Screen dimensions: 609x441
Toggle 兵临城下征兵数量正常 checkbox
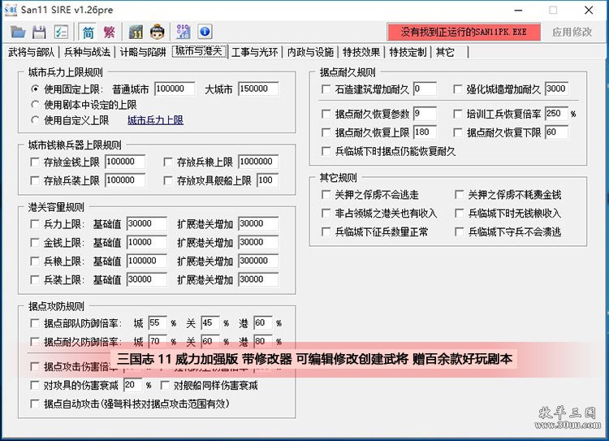click(x=326, y=232)
